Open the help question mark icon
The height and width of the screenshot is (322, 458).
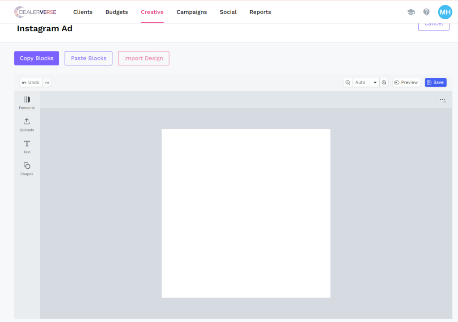(426, 12)
